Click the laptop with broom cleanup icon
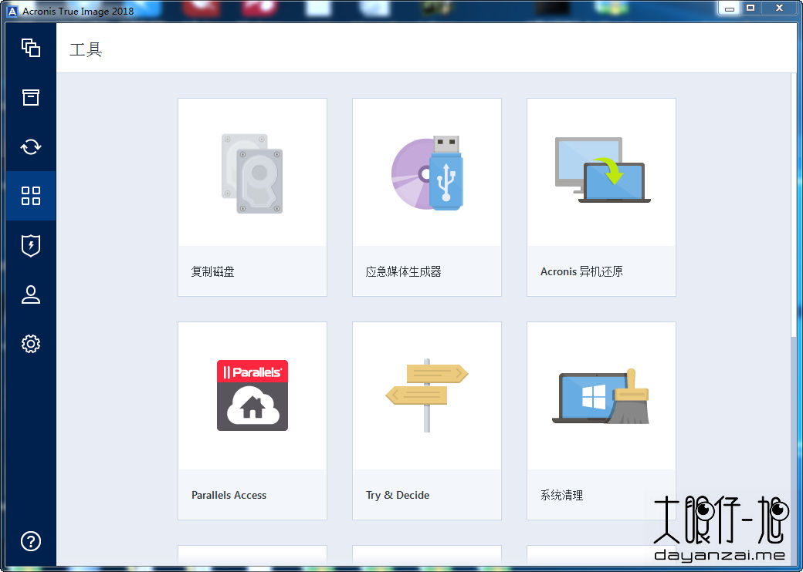 pyautogui.click(x=601, y=397)
